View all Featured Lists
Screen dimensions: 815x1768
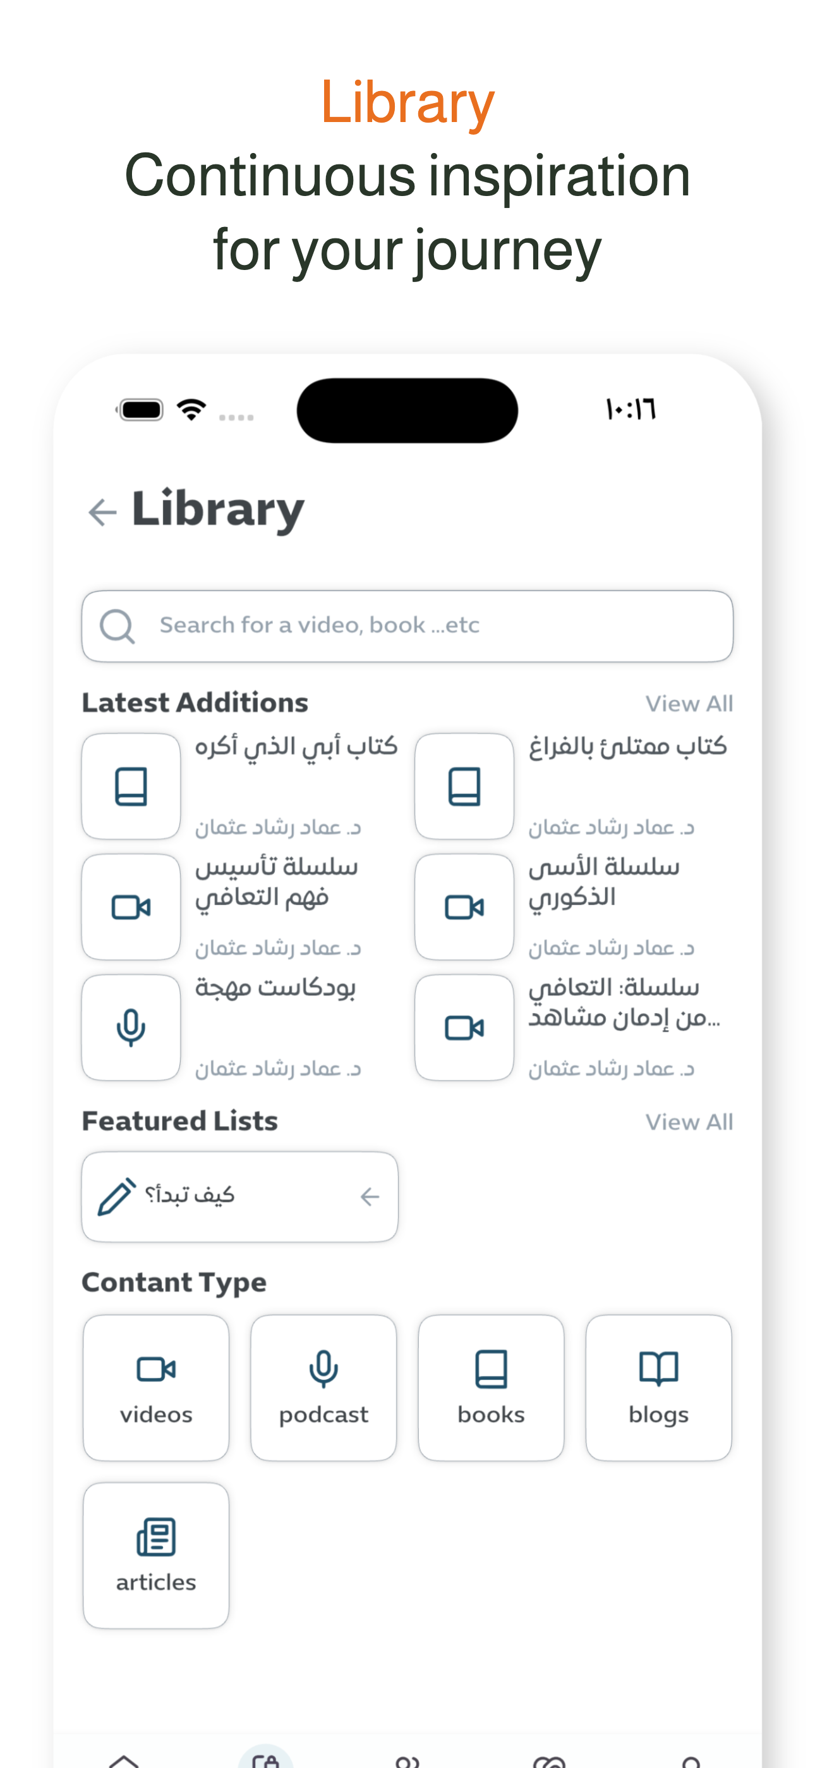[x=689, y=1122]
